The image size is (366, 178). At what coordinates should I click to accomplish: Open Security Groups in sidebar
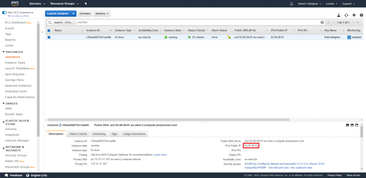[x=16, y=156]
